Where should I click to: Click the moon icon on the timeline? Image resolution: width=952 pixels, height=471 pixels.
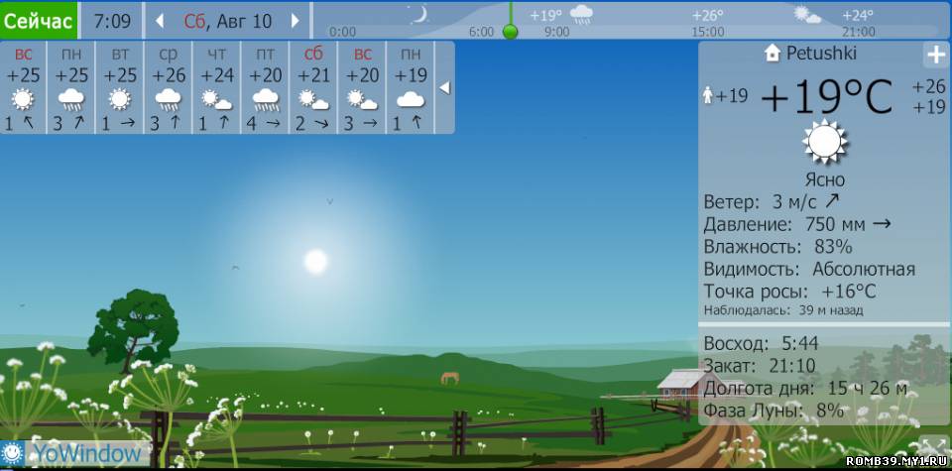click(420, 14)
